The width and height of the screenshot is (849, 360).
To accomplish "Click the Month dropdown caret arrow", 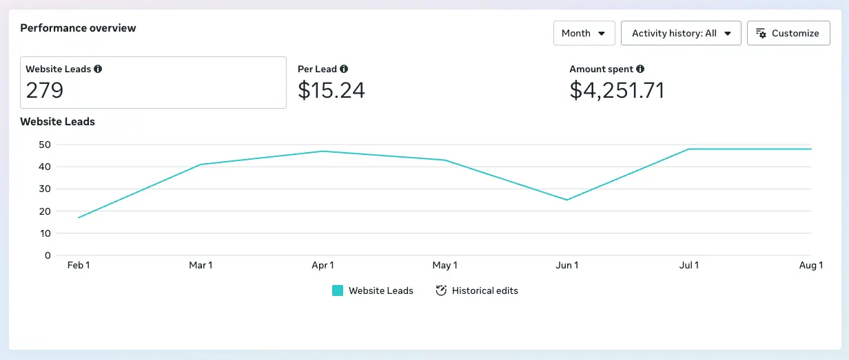I will point(602,33).
